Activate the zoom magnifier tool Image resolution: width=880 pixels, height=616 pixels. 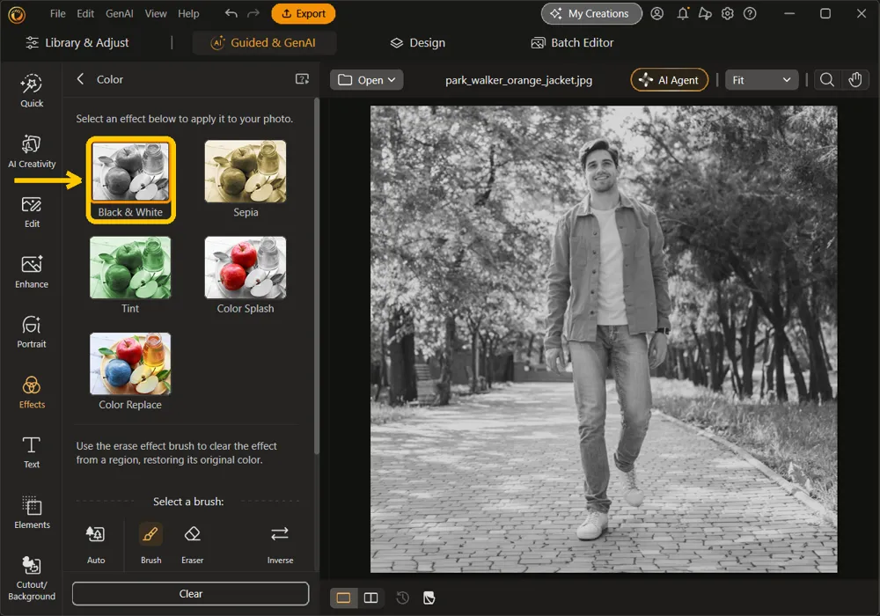(826, 80)
